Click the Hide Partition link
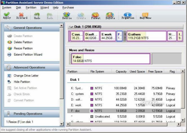The width and height of the screenshot is (187, 133). click(22, 82)
